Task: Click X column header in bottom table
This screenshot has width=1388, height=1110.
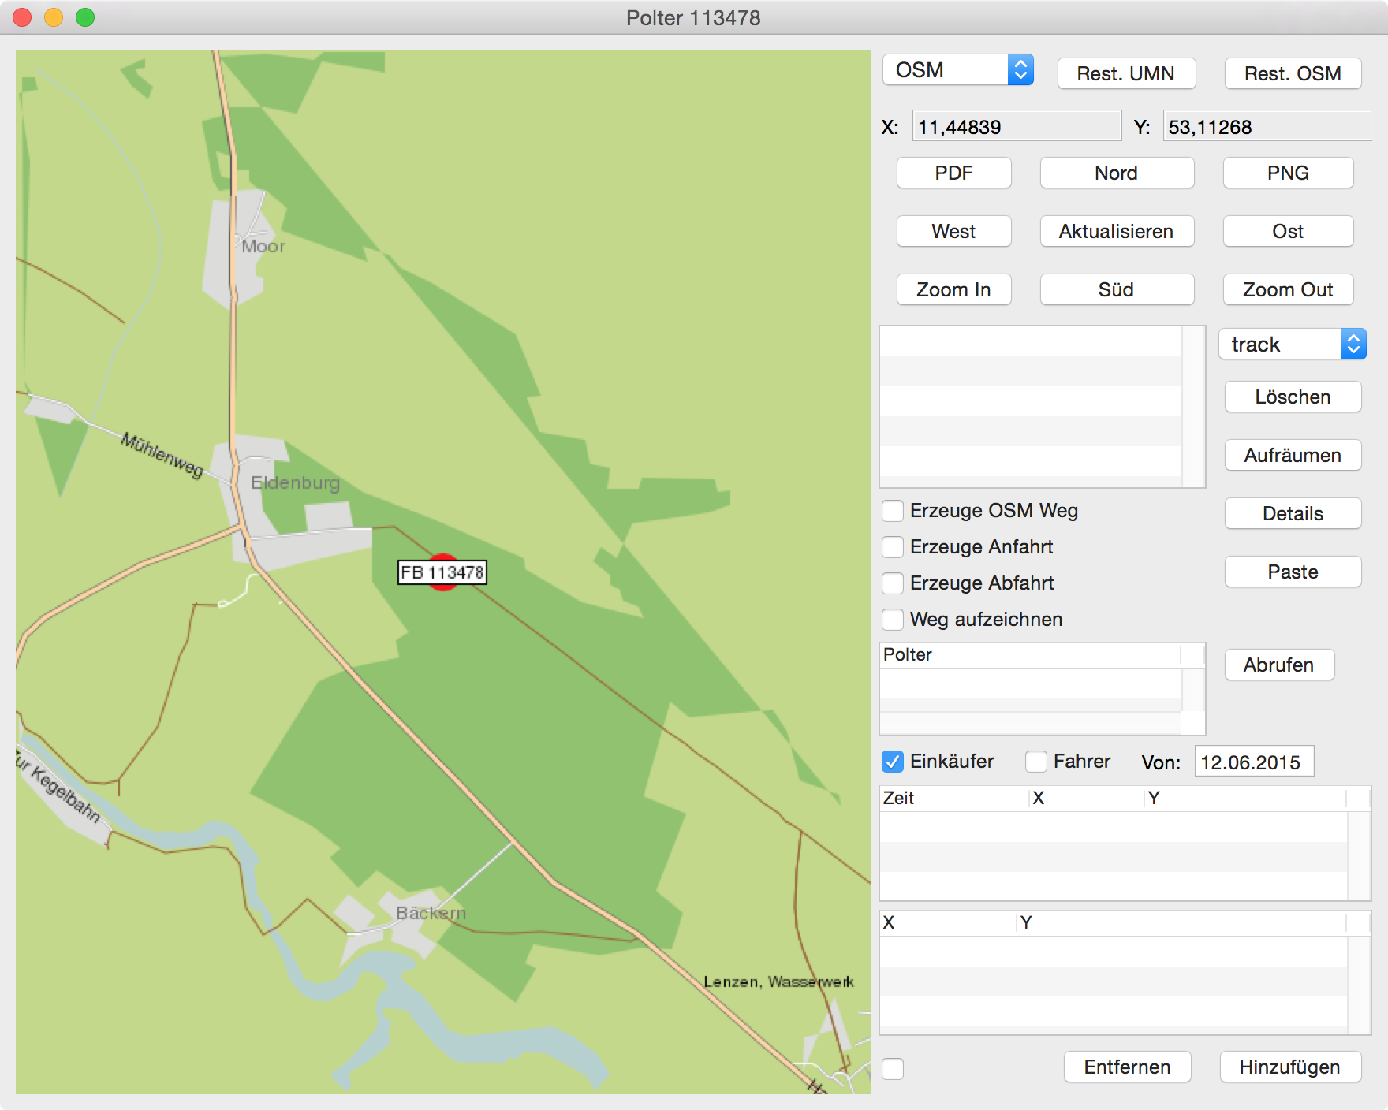Action: [x=948, y=923]
